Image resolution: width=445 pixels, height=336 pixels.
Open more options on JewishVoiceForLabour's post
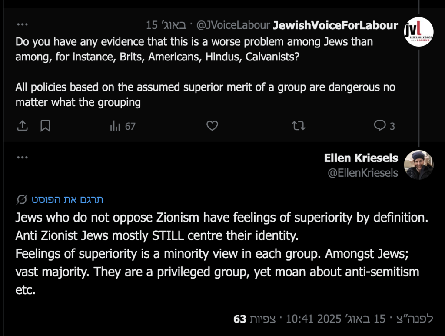[x=22, y=25]
